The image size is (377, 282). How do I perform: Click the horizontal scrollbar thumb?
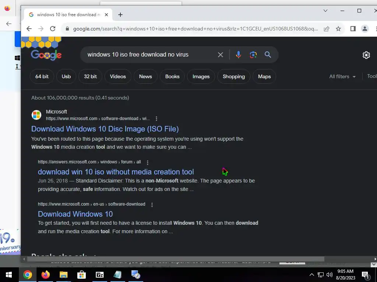[176, 259]
